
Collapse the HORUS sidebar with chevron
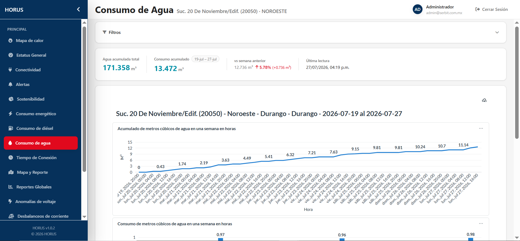(78, 9)
